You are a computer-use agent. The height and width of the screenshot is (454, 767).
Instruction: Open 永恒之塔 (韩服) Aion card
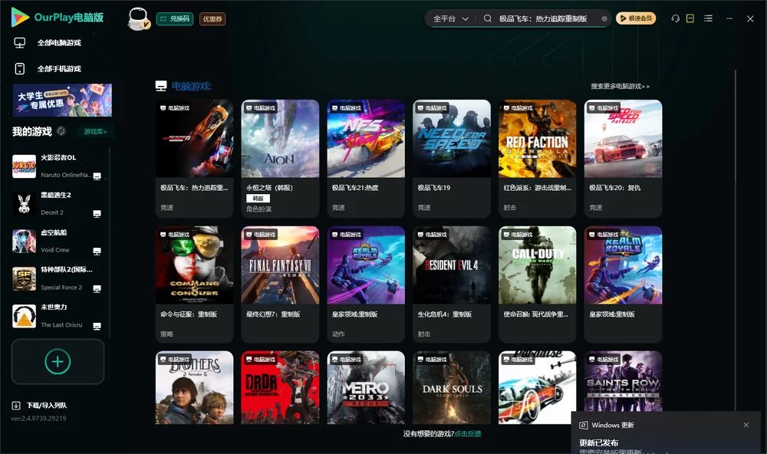coord(280,159)
